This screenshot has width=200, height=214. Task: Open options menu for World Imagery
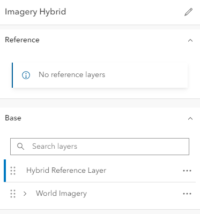click(x=187, y=194)
